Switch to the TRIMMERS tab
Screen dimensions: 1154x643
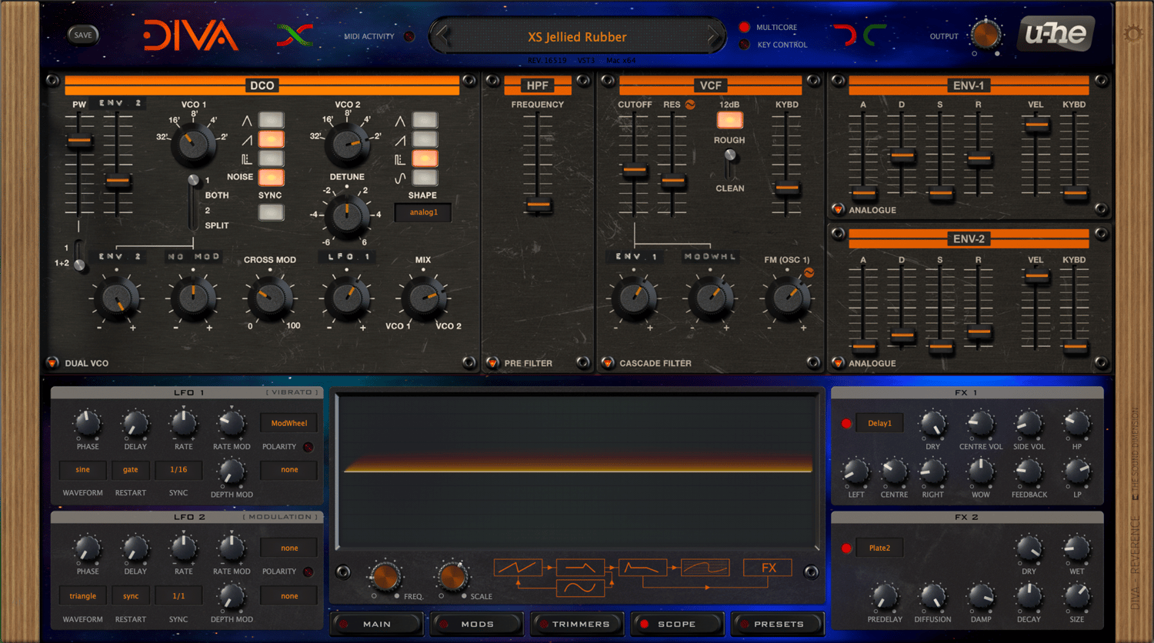click(577, 624)
